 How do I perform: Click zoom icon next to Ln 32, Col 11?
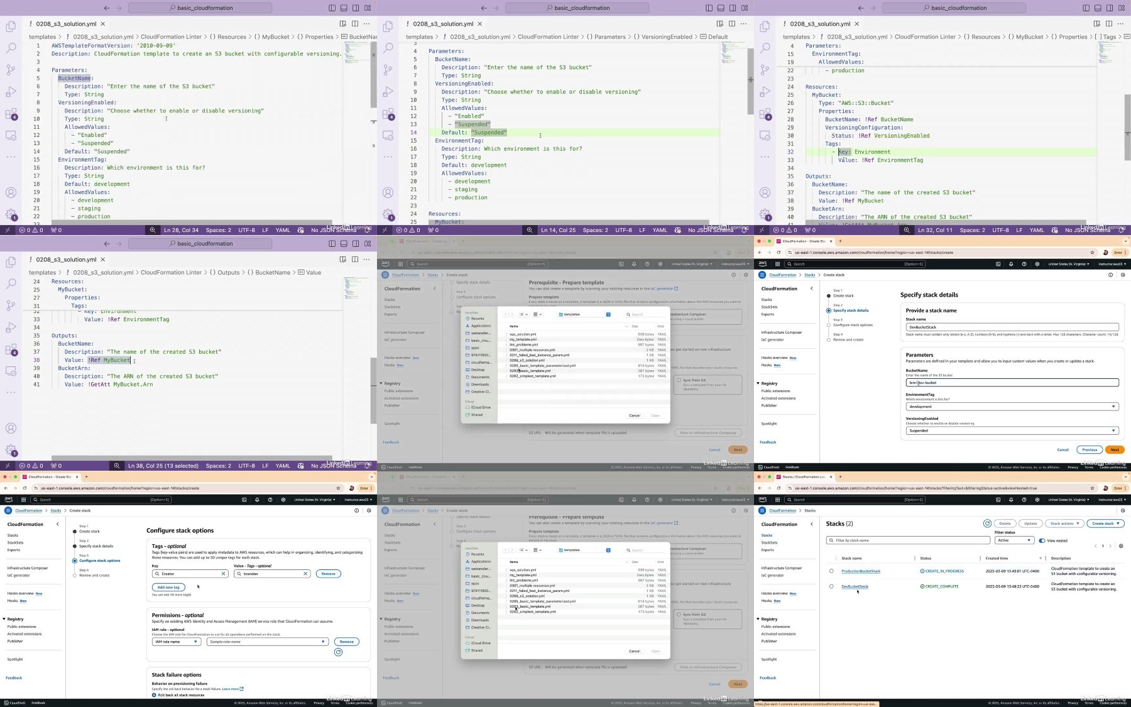point(907,230)
